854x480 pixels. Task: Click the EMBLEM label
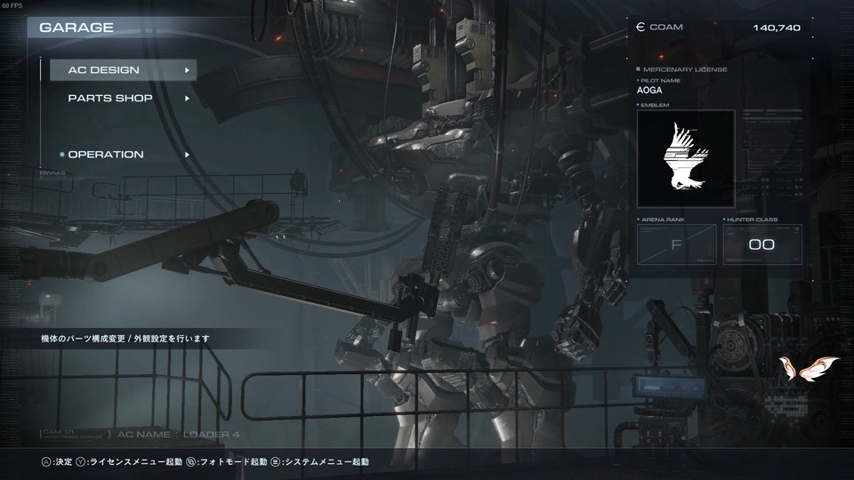655,105
